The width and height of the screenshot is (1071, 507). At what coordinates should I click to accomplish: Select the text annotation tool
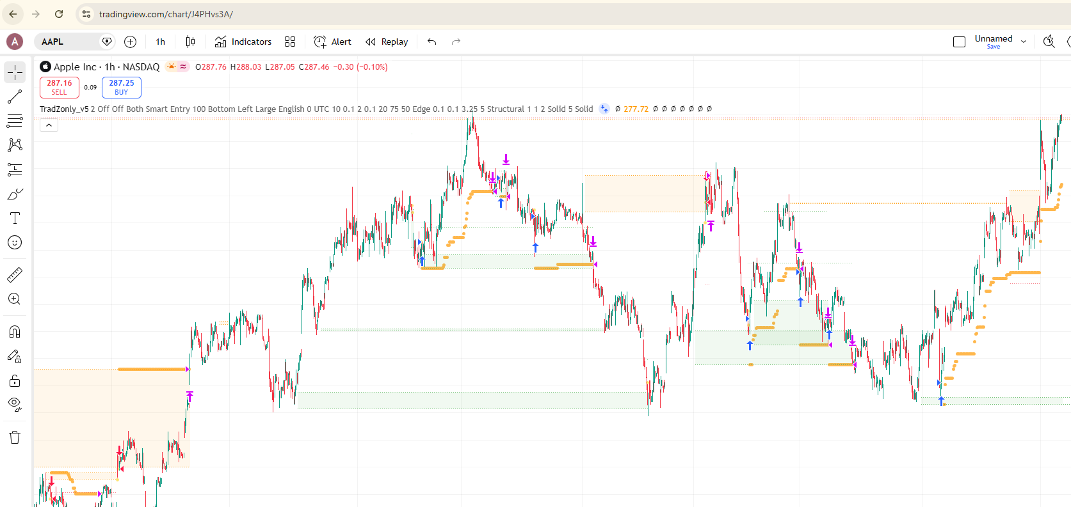click(15, 218)
